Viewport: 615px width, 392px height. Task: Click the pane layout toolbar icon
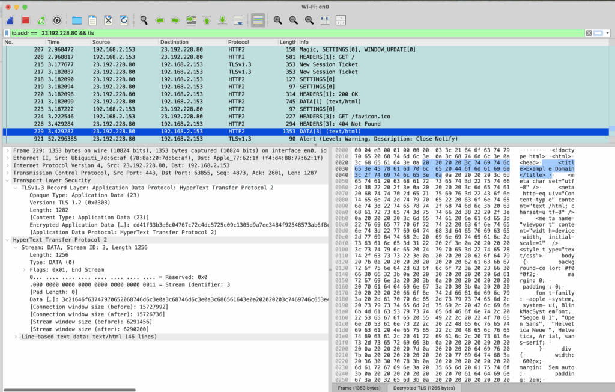tap(341, 20)
